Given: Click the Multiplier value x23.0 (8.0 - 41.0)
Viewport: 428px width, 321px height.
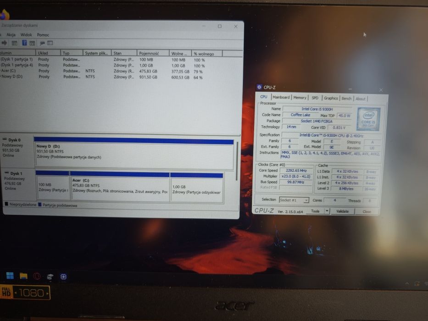Looking at the screenshot, I should pos(296,177).
